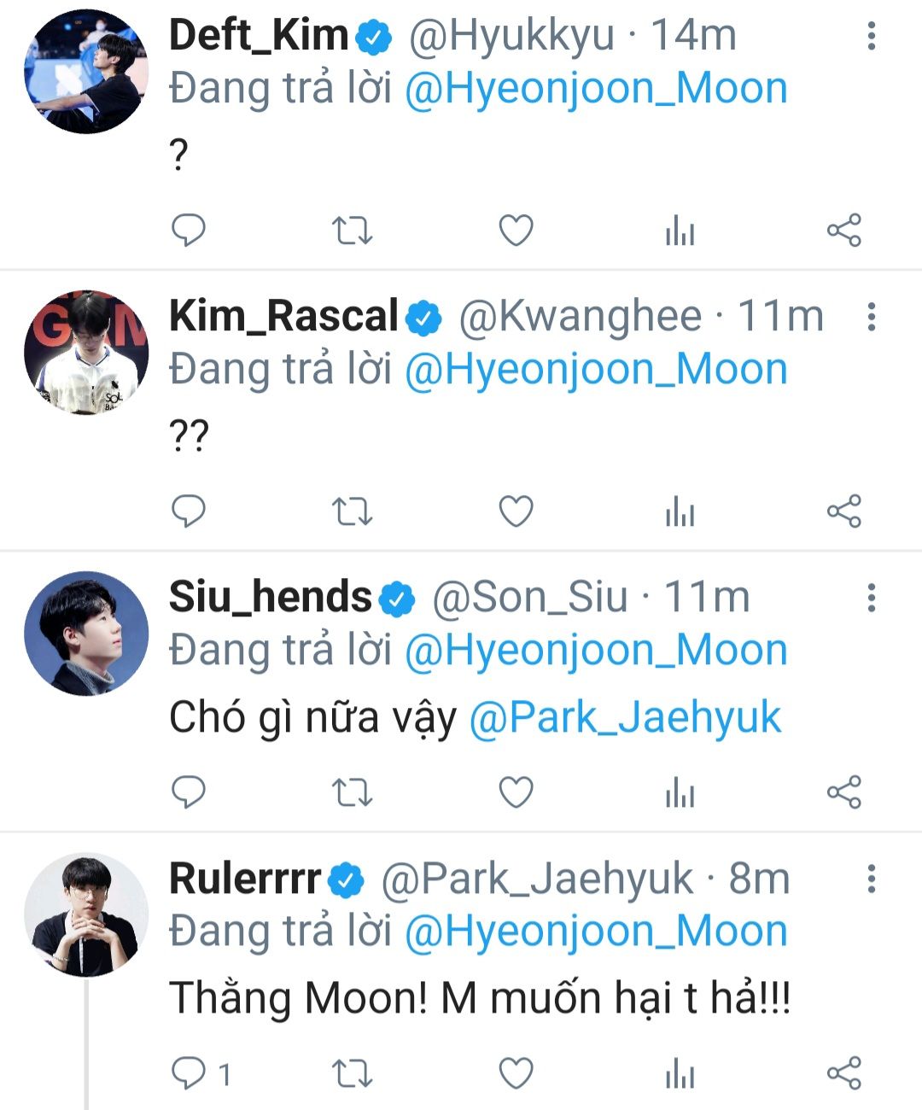Like Kim_Rascal's reply tweet
This screenshot has width=922, height=1110.
pyautogui.click(x=516, y=511)
